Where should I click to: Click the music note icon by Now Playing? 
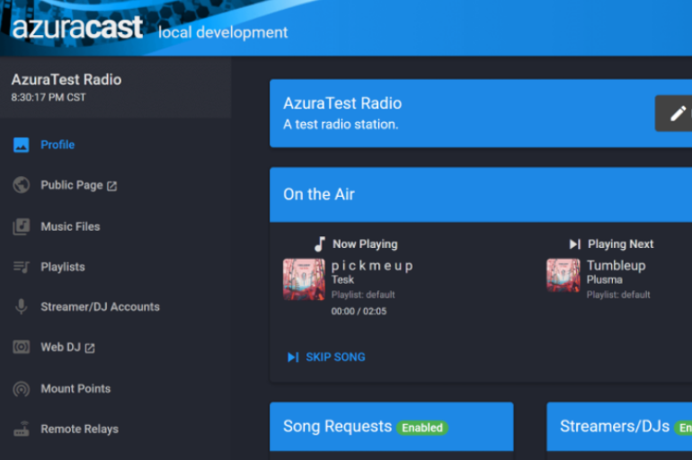pyautogui.click(x=320, y=243)
